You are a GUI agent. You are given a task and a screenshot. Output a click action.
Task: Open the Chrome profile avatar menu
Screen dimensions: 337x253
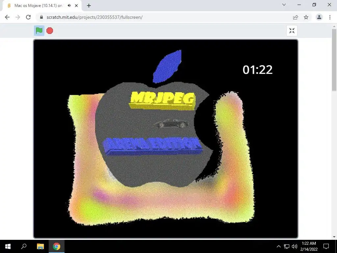[x=319, y=17]
